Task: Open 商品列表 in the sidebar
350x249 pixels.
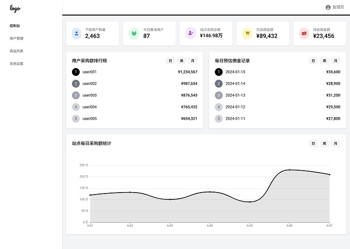Action: (x=17, y=51)
